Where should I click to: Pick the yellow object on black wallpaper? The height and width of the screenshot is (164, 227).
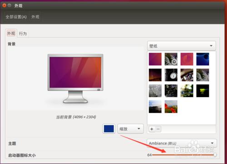[x=202, y=91]
